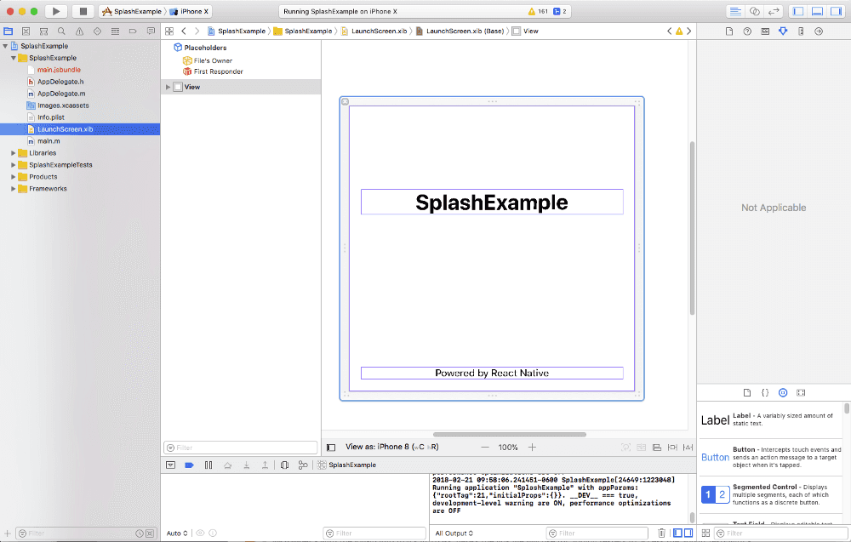Click View as: iPhone 8 device bar
This screenshot has width=851, height=542.
391,447
